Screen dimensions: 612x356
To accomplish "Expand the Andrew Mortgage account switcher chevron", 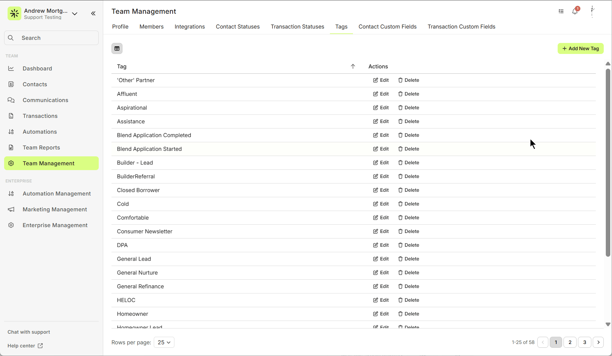I will point(75,14).
